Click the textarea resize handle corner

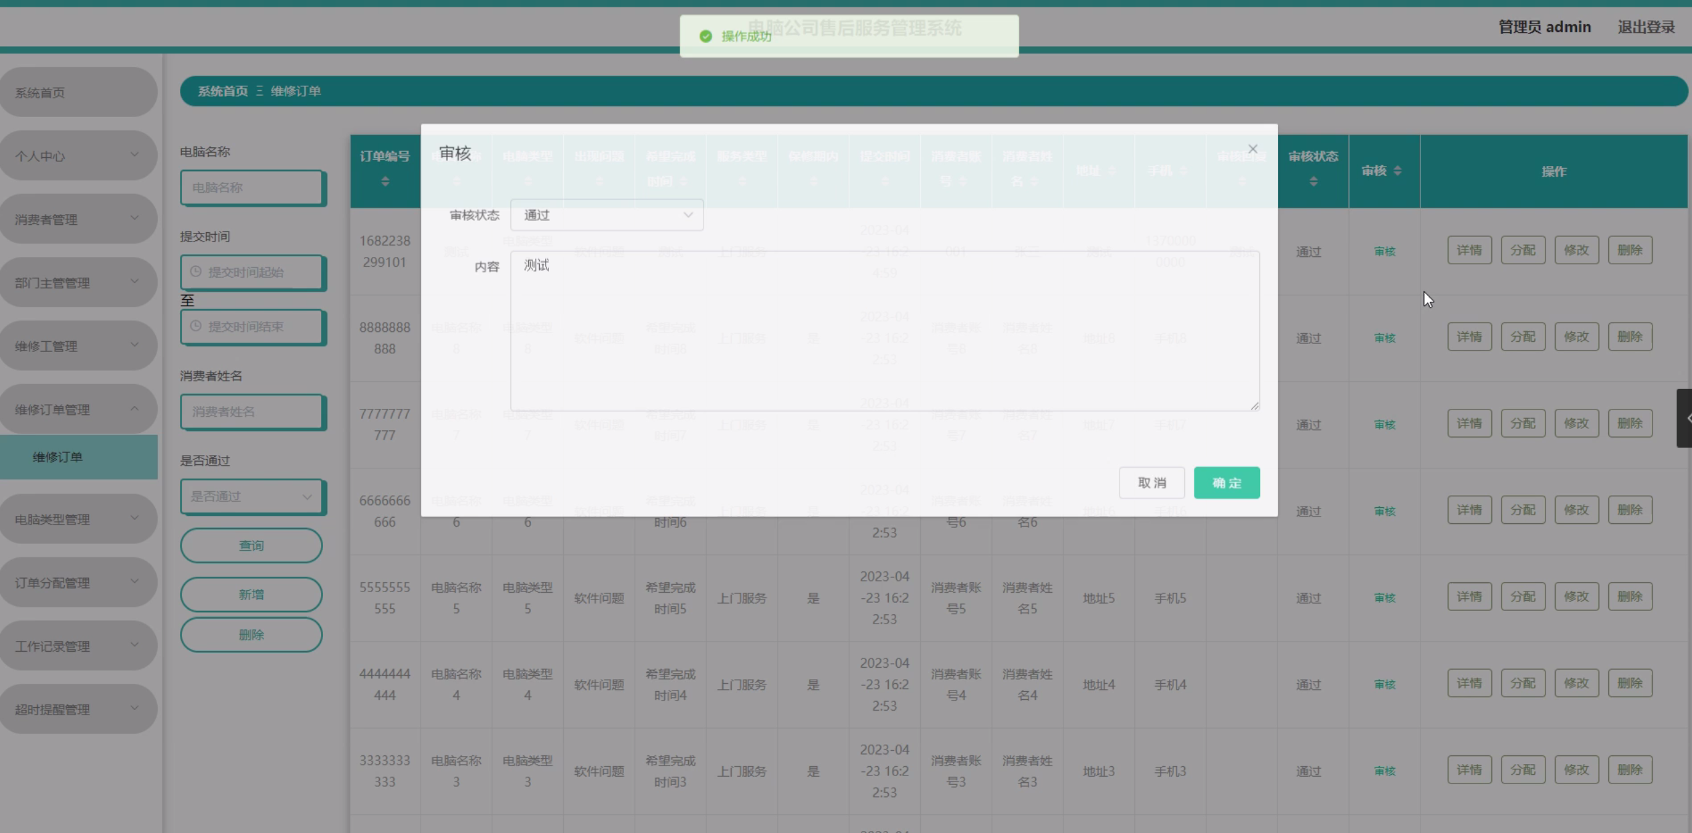1255,405
